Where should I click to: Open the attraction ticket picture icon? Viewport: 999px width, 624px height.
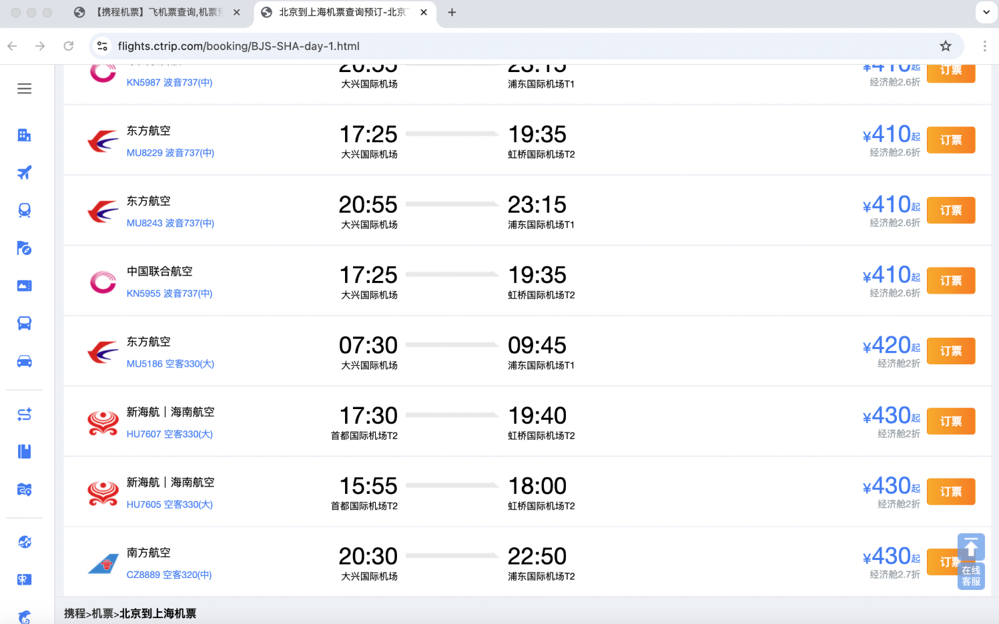coord(25,286)
